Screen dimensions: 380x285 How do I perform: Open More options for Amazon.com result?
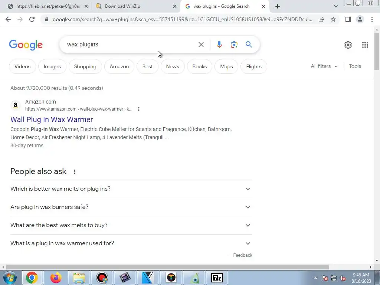point(139,109)
